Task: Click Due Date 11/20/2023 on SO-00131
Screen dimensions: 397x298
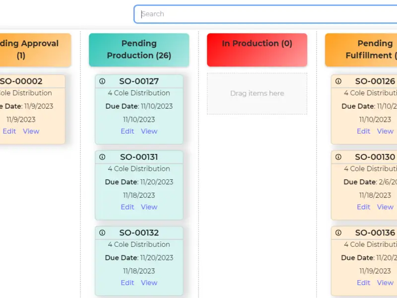Action: [x=139, y=182]
